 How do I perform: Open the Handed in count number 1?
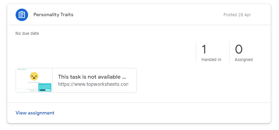[204, 49]
